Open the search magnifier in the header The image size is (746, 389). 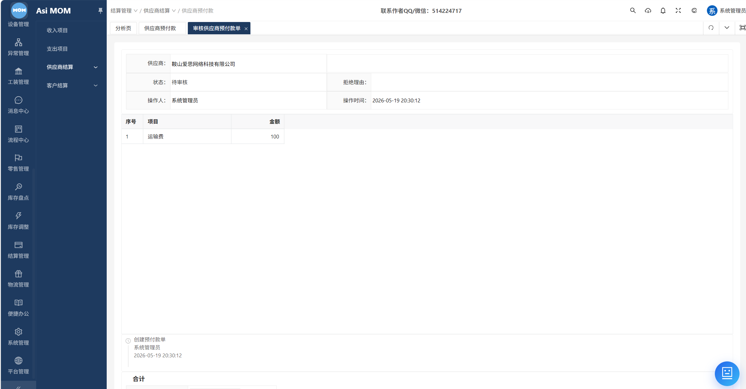click(x=633, y=11)
